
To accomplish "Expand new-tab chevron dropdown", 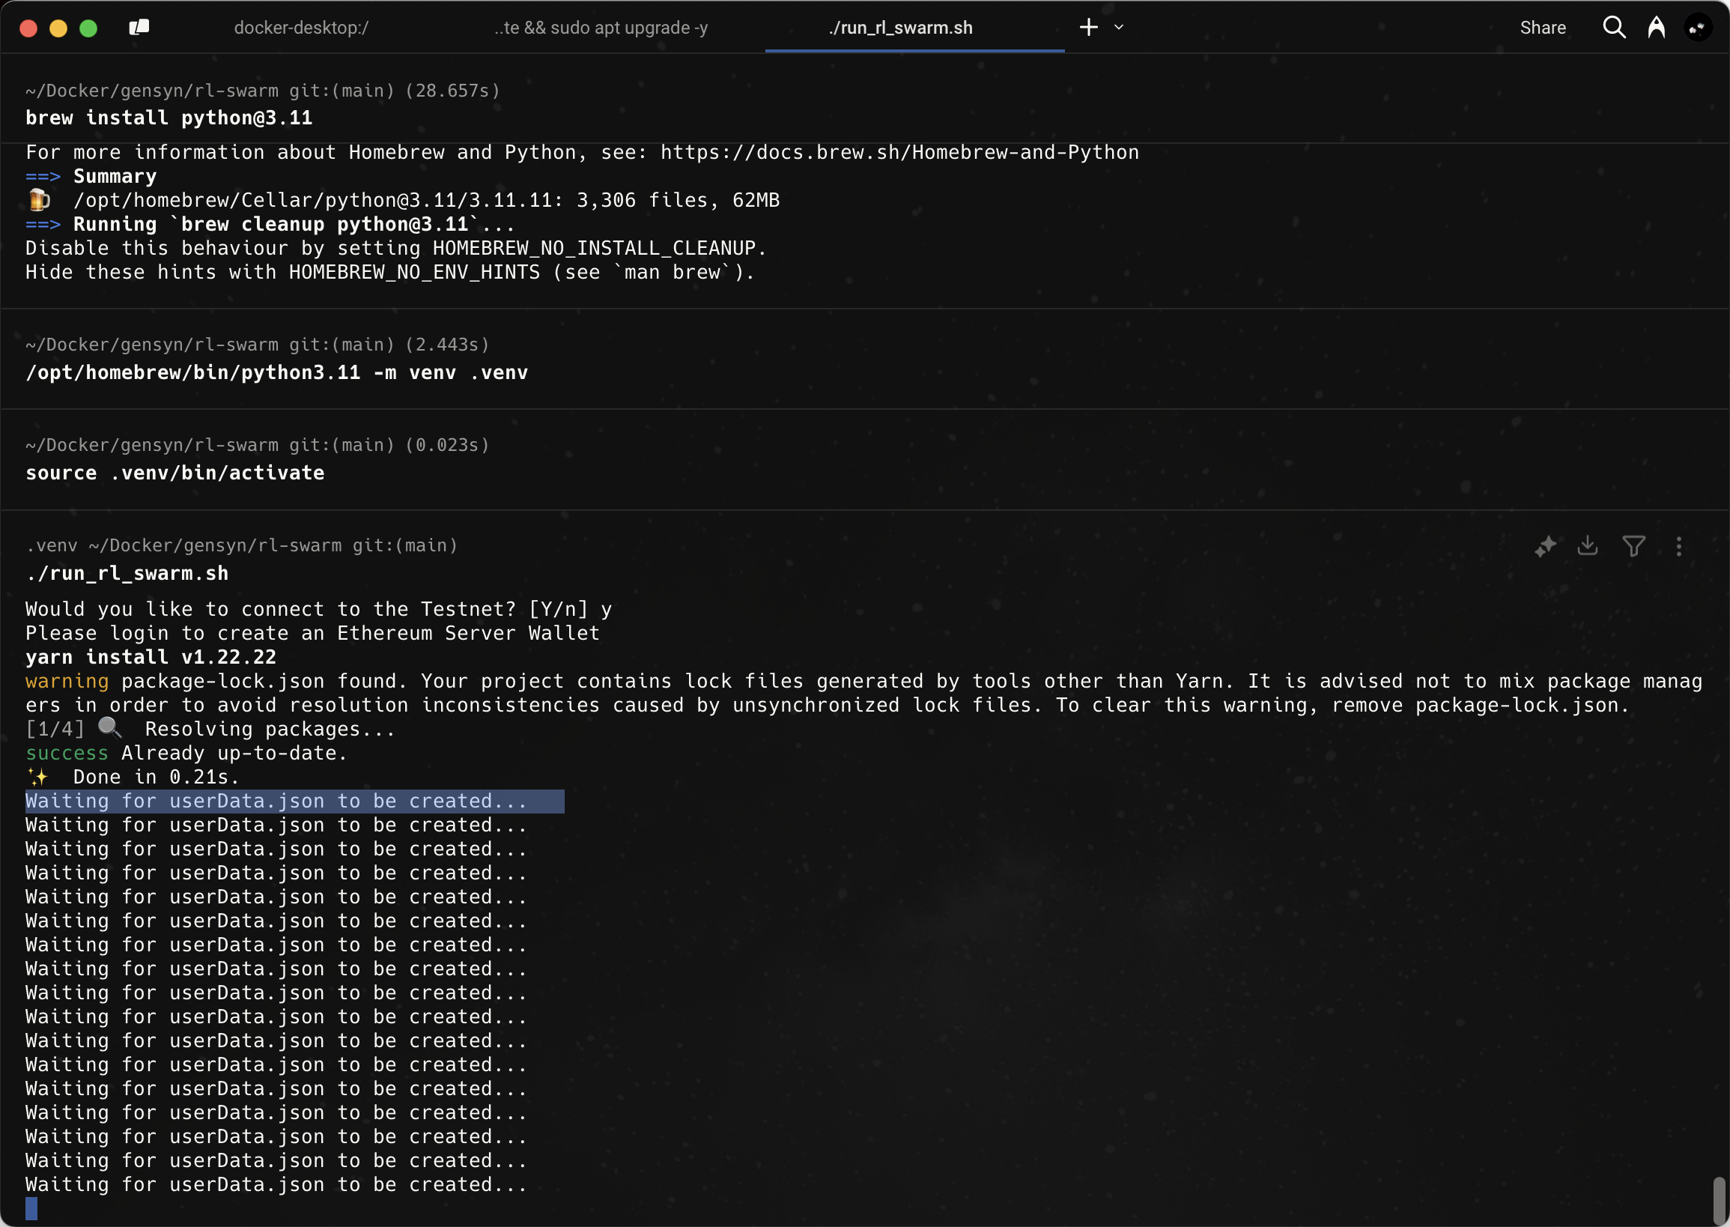I will point(1119,28).
